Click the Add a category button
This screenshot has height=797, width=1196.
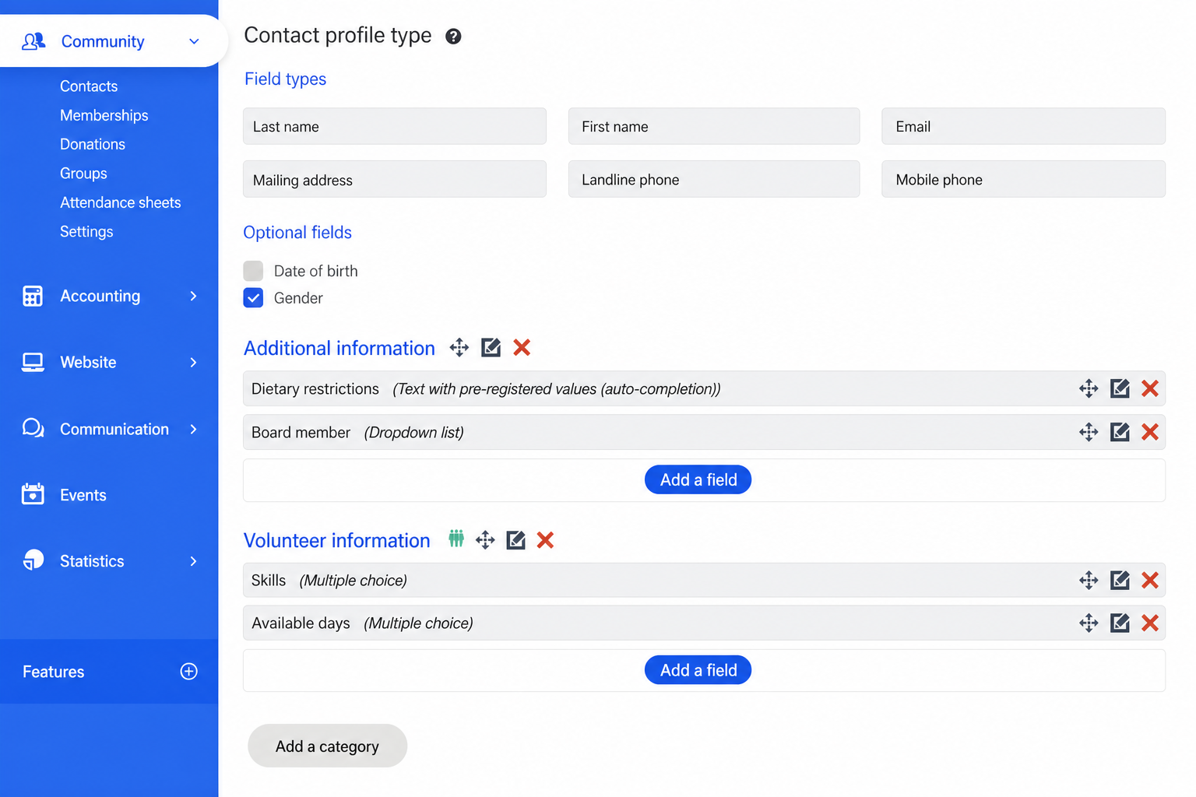click(327, 746)
